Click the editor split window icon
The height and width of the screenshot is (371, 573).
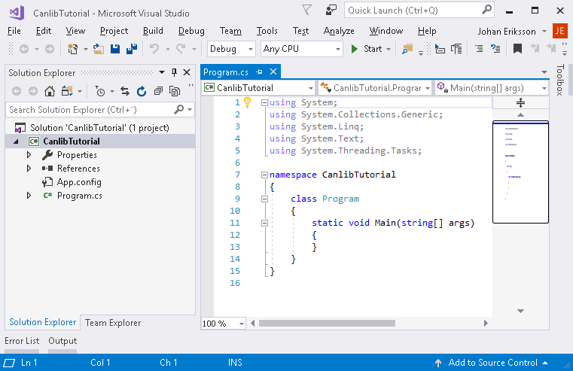[x=520, y=103]
